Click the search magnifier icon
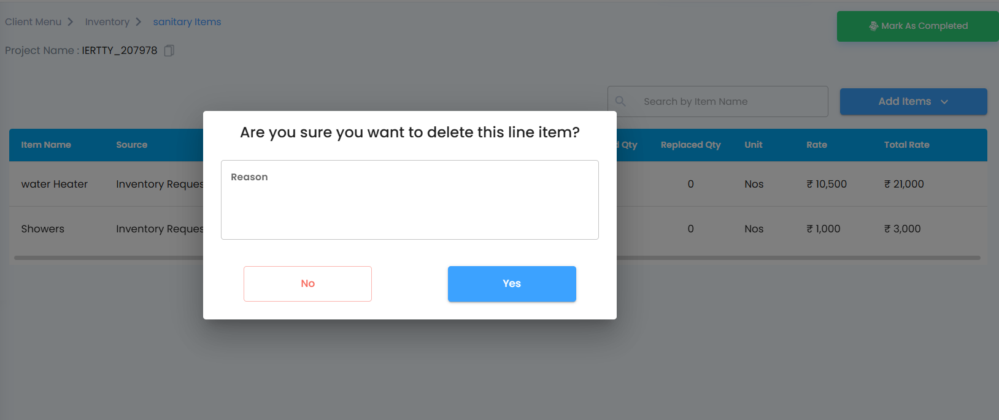The height and width of the screenshot is (420, 999). click(620, 101)
